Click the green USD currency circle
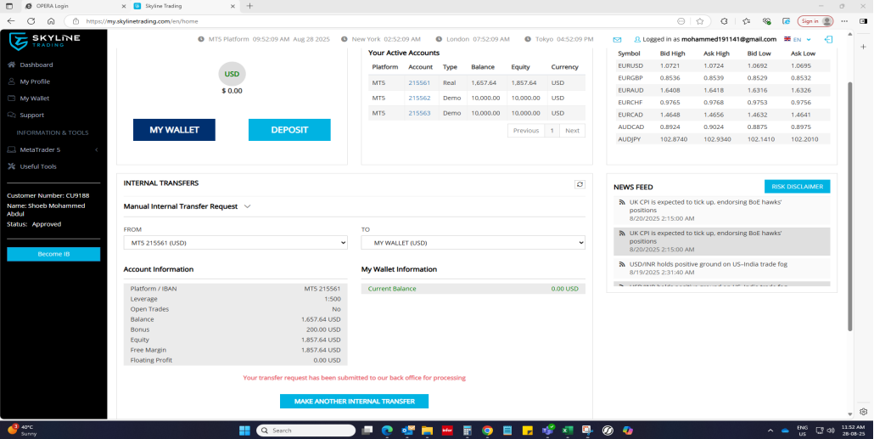This screenshot has width=874, height=439. click(232, 74)
